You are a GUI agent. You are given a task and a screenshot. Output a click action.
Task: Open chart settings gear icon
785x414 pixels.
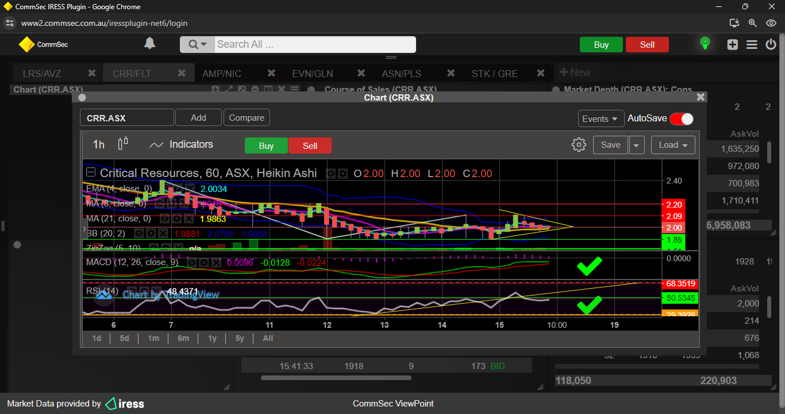coord(579,145)
